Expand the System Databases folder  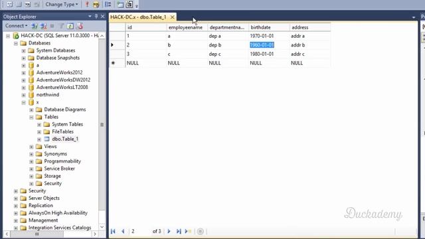(24, 50)
